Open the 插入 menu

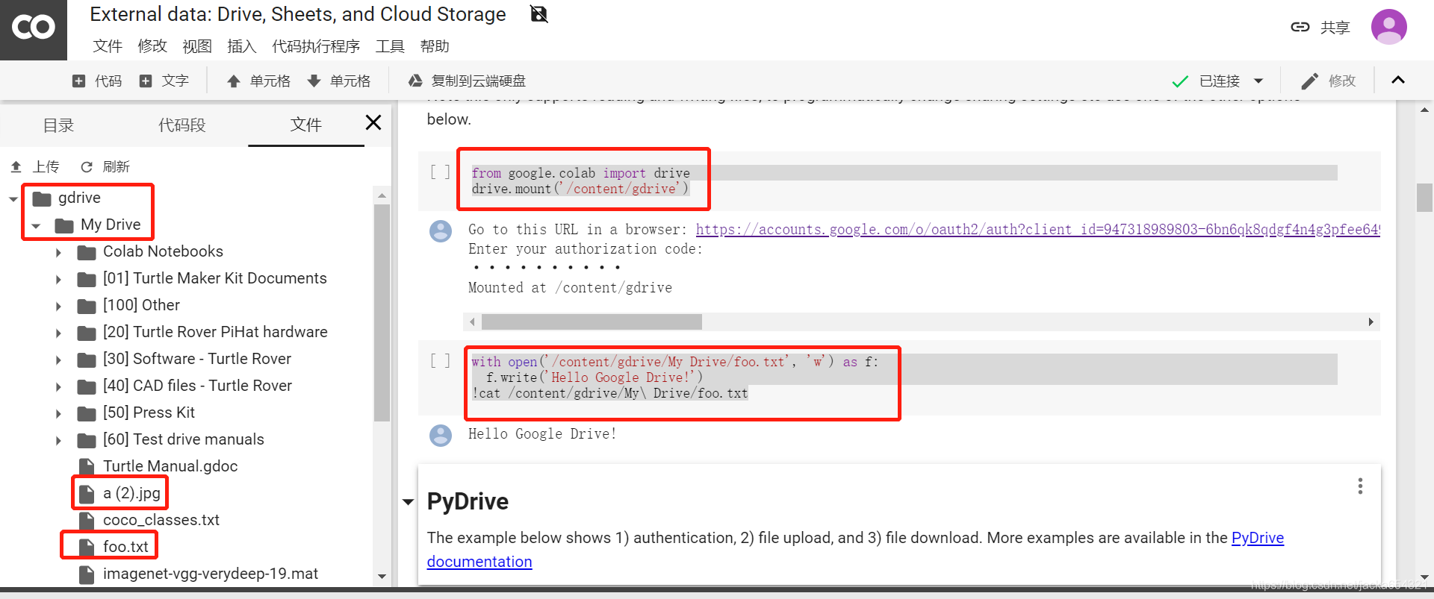242,46
